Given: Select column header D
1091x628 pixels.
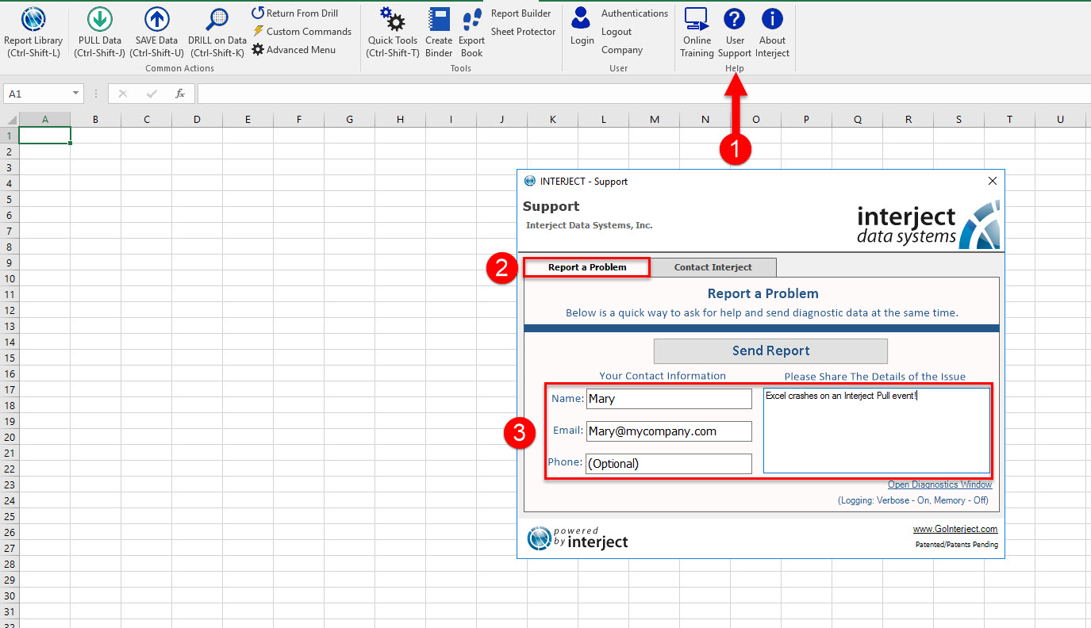Looking at the screenshot, I should tap(197, 120).
